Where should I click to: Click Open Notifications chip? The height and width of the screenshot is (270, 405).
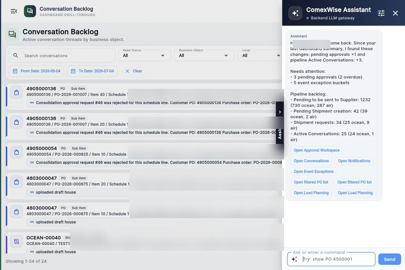coord(354,161)
